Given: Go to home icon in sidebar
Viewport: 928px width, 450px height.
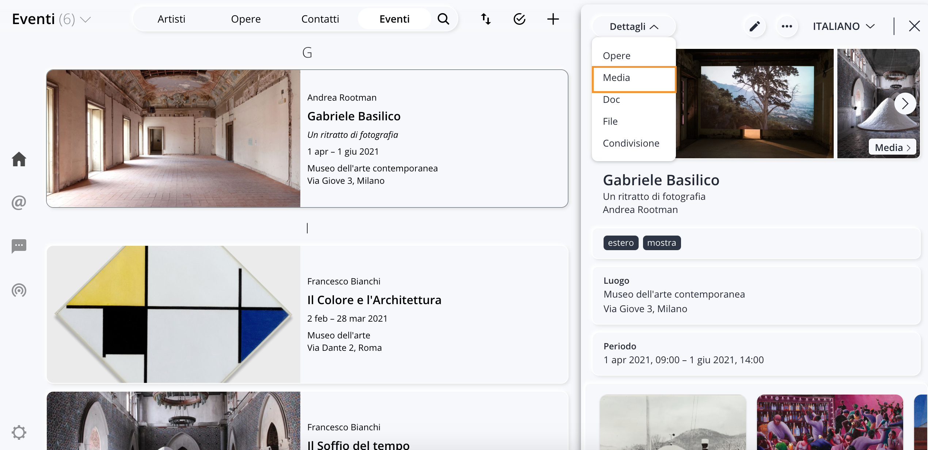Looking at the screenshot, I should point(19,159).
